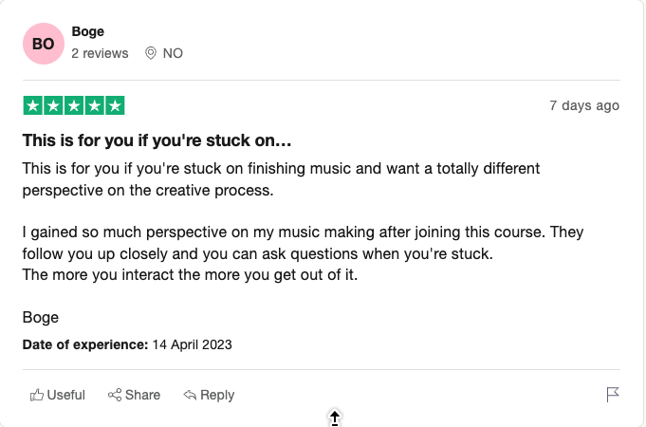Click the Share network icon
646x427 pixels.
pos(115,395)
